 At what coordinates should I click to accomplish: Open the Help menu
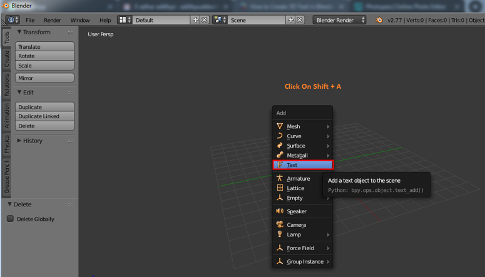click(x=105, y=20)
